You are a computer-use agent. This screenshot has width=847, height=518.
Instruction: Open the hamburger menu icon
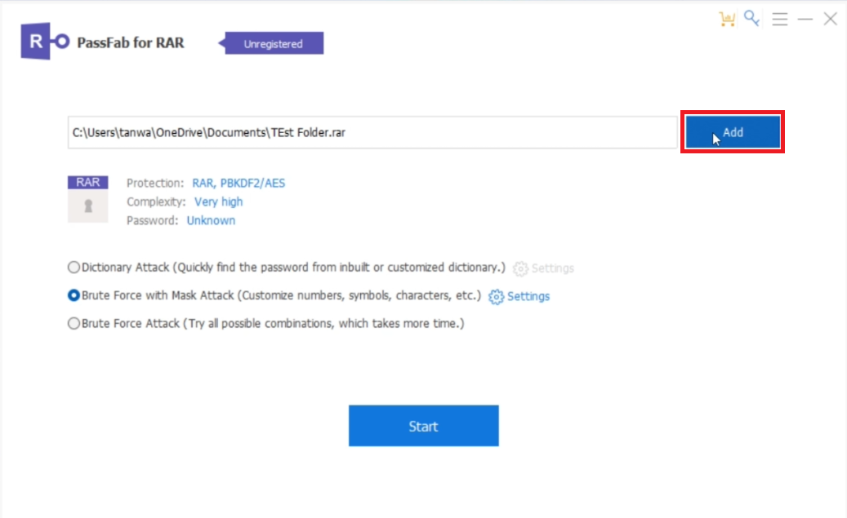(x=779, y=19)
